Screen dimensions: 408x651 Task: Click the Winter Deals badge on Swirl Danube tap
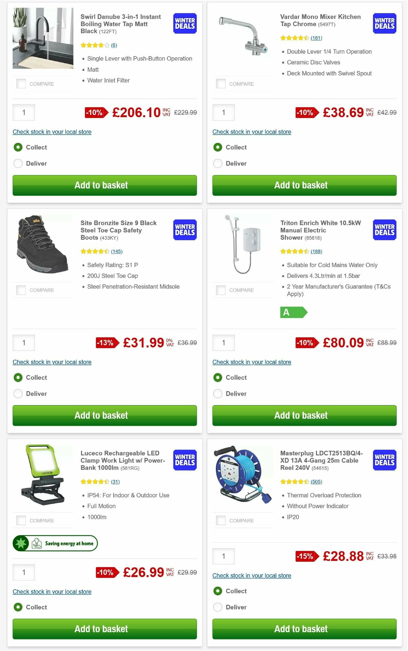click(184, 23)
